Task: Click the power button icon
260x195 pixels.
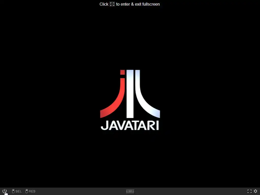Action: click(5, 191)
